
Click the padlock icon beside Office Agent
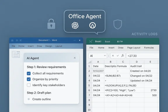51,24
